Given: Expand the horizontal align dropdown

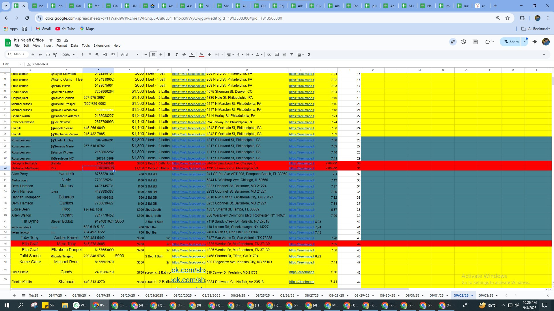Looking at the screenshot, I should pyautogui.click(x=230, y=54).
